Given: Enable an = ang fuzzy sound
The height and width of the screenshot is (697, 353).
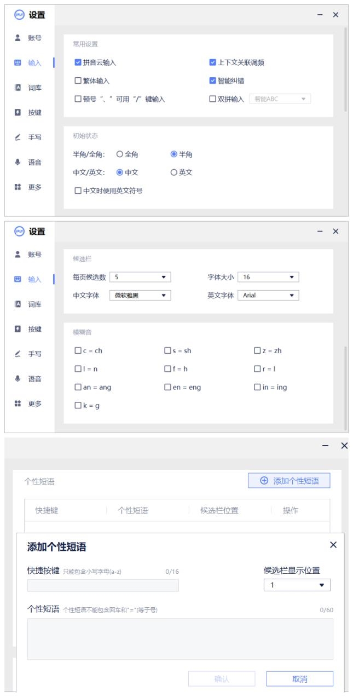Looking at the screenshot, I should (78, 387).
